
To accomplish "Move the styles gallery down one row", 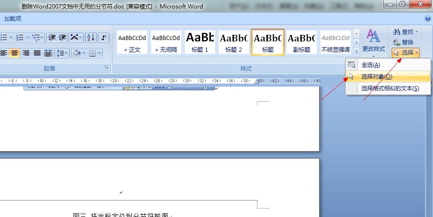I will point(356,42).
